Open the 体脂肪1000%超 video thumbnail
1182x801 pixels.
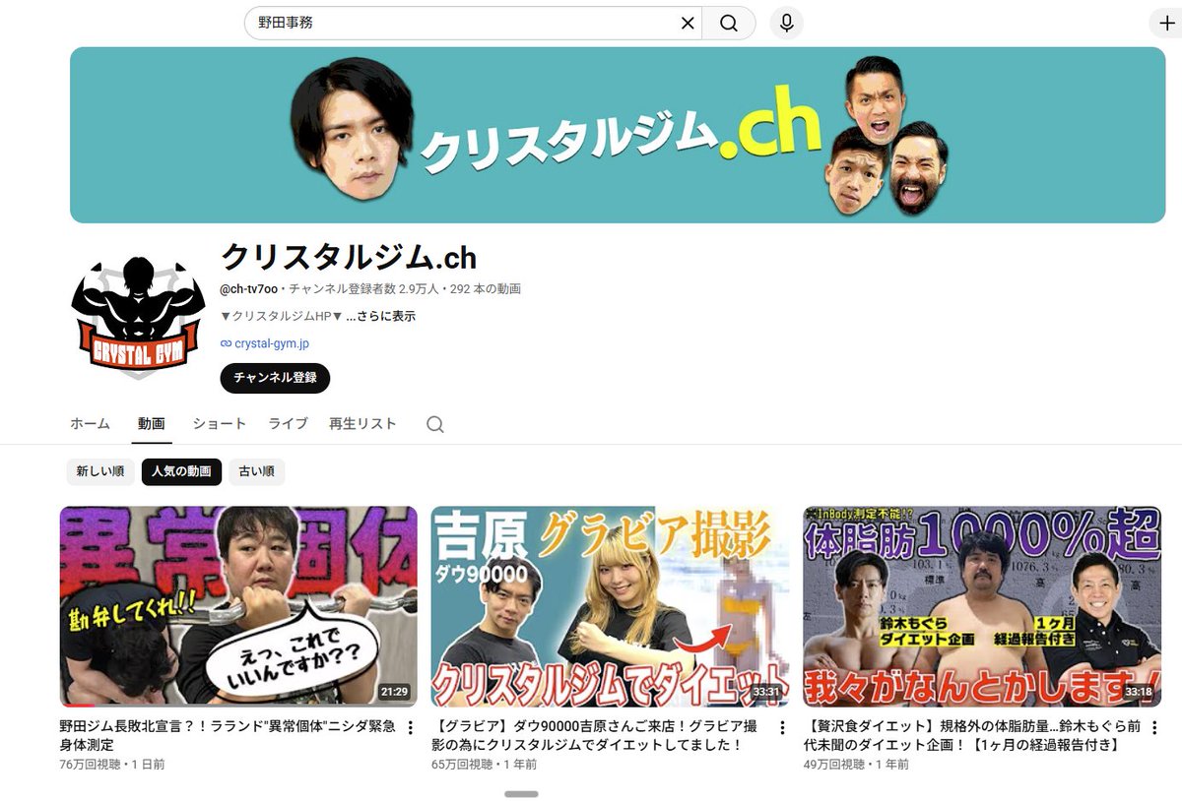(x=982, y=606)
